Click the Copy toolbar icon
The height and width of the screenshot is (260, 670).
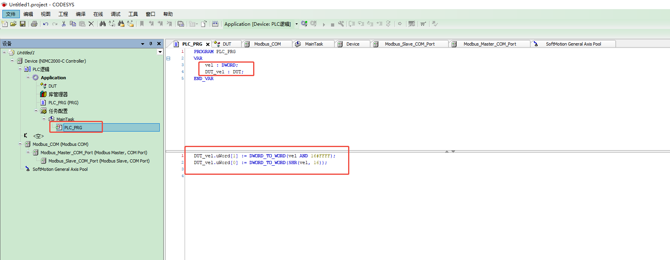tap(73, 24)
